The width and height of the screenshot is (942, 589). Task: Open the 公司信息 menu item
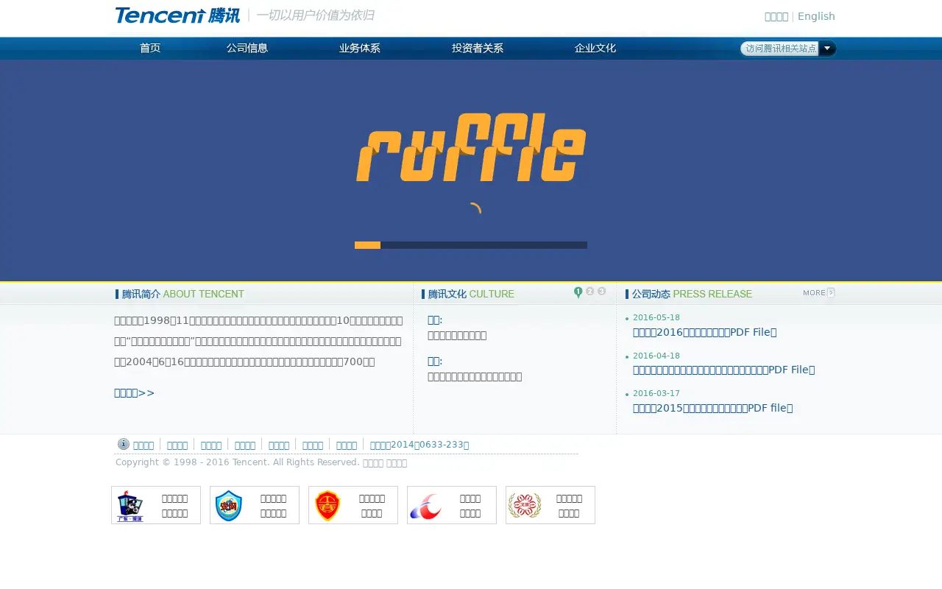pos(247,48)
